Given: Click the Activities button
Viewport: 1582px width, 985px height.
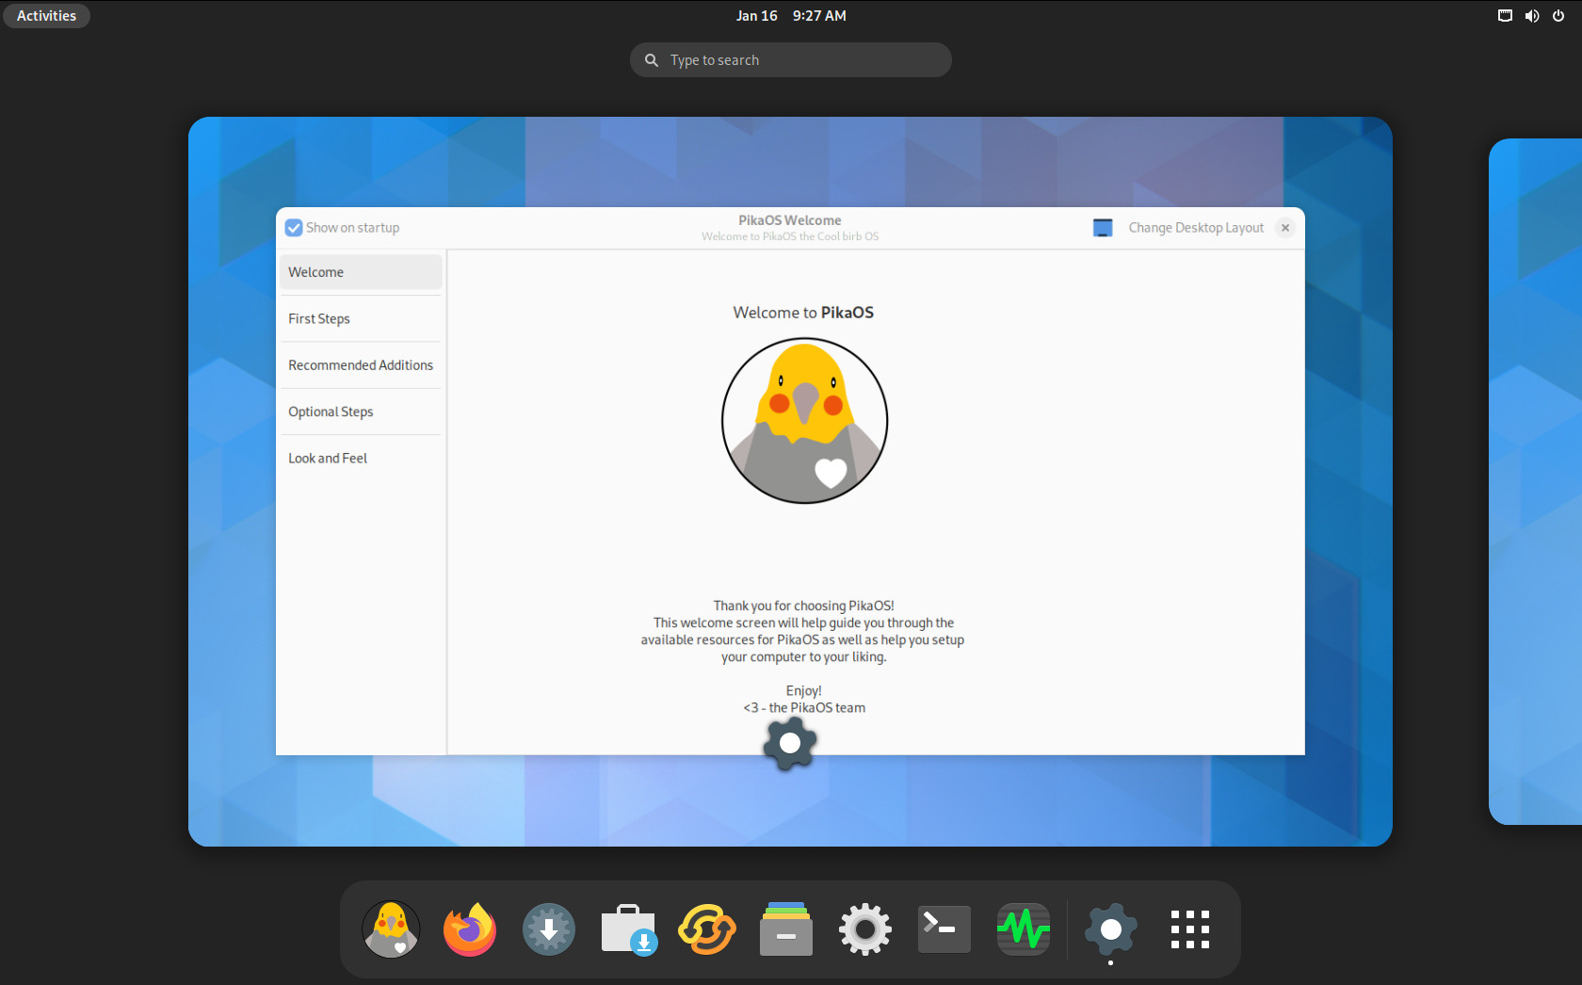Looking at the screenshot, I should [46, 16].
